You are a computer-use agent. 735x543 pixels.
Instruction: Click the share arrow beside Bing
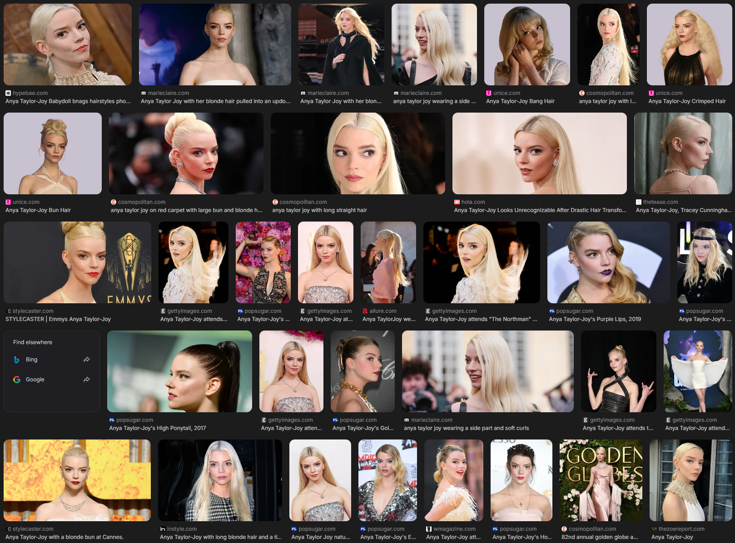(87, 360)
